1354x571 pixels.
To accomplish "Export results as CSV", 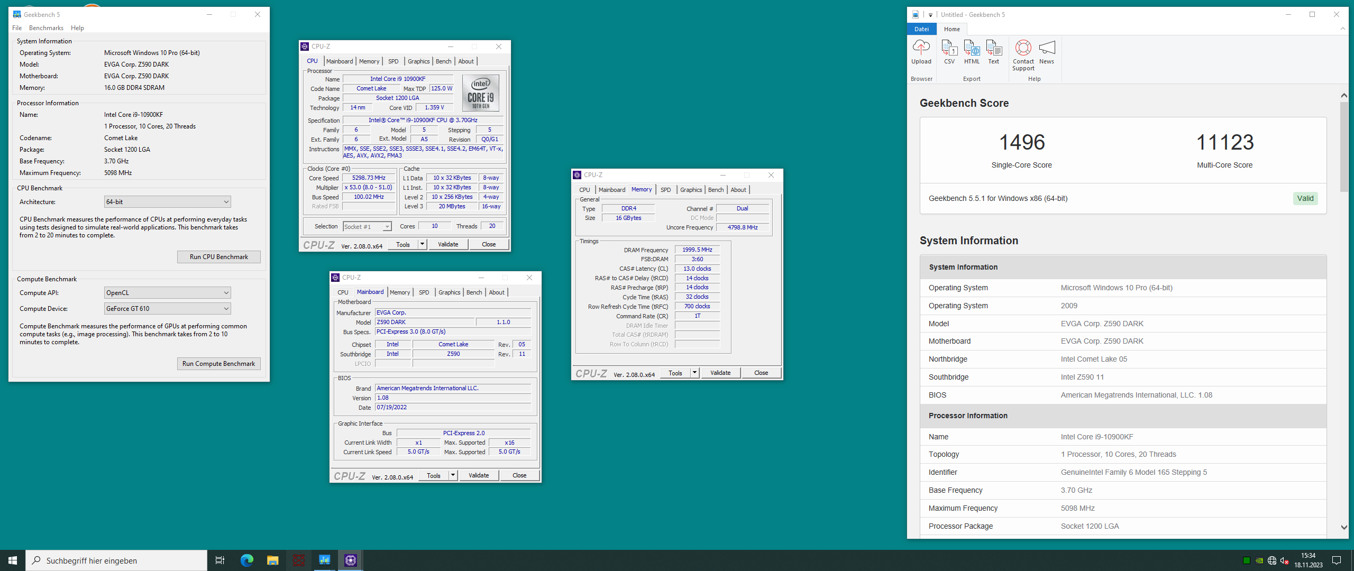I will coord(949,52).
